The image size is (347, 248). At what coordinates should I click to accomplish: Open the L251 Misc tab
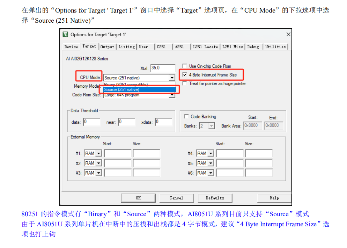232,47
